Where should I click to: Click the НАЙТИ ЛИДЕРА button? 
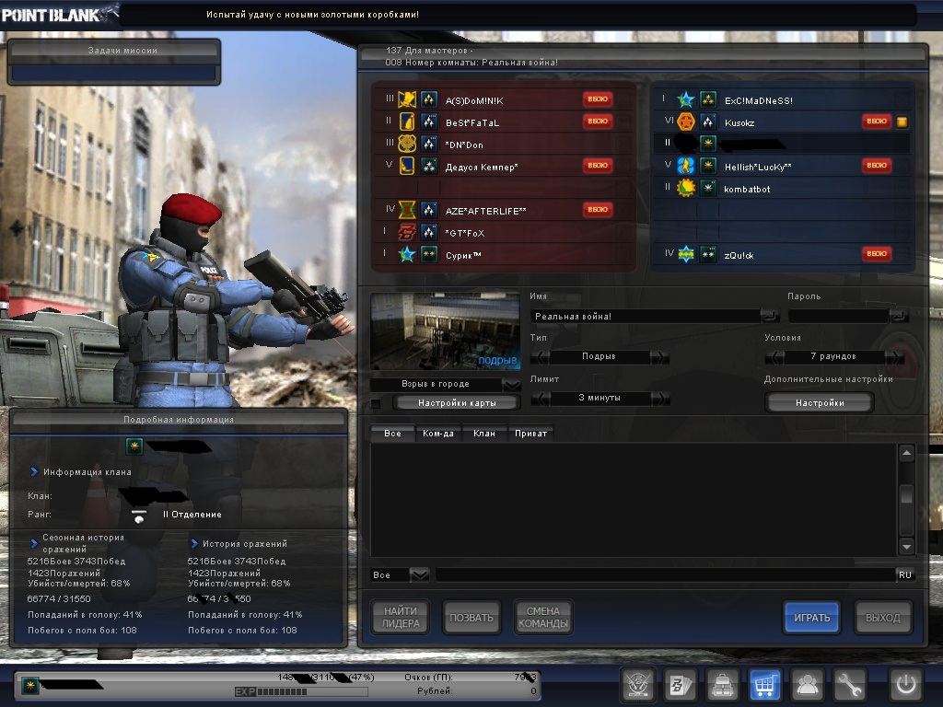point(401,617)
